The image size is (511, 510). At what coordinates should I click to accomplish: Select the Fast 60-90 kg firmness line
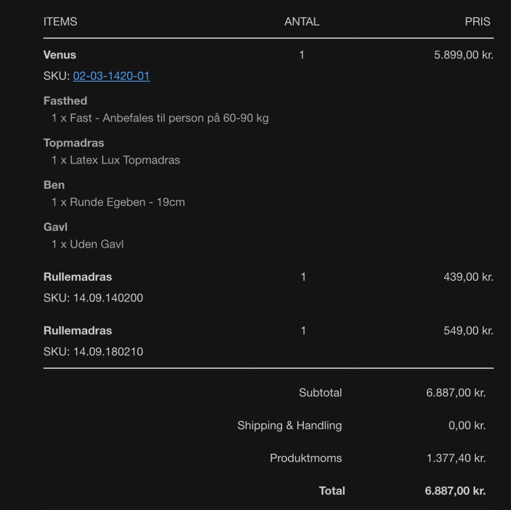(x=160, y=118)
